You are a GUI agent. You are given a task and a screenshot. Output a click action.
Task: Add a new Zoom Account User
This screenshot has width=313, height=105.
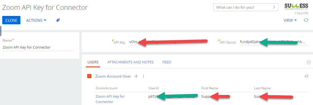tap(136, 76)
